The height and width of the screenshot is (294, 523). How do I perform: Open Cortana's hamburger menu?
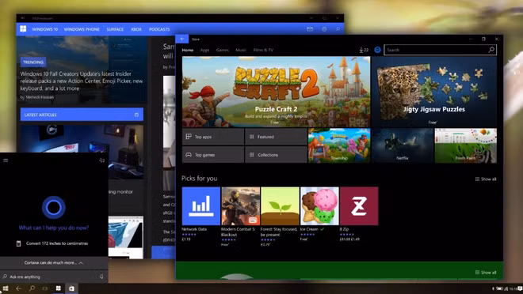[x=6, y=160]
